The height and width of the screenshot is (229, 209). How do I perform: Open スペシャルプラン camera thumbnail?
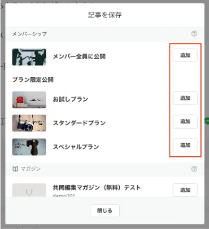pos(29,147)
